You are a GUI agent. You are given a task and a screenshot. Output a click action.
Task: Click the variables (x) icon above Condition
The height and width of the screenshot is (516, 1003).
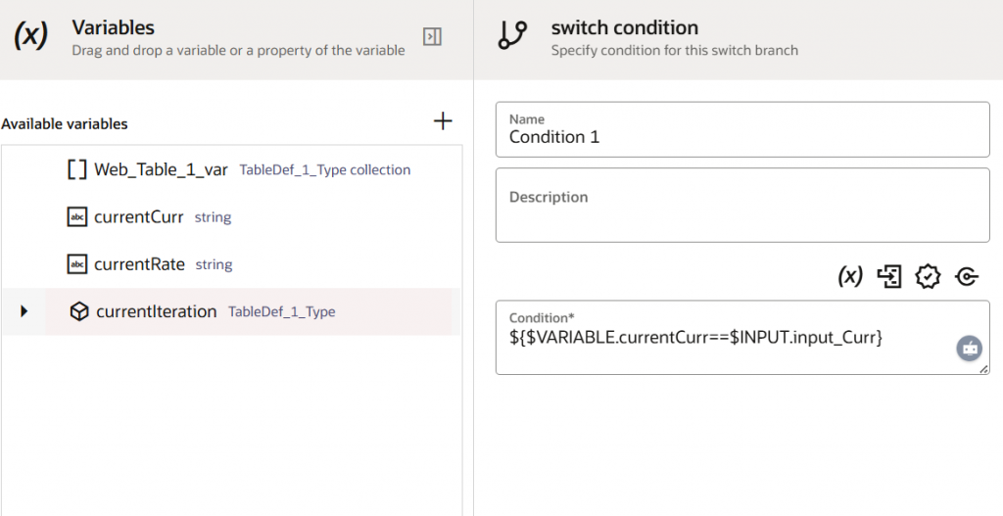click(850, 277)
